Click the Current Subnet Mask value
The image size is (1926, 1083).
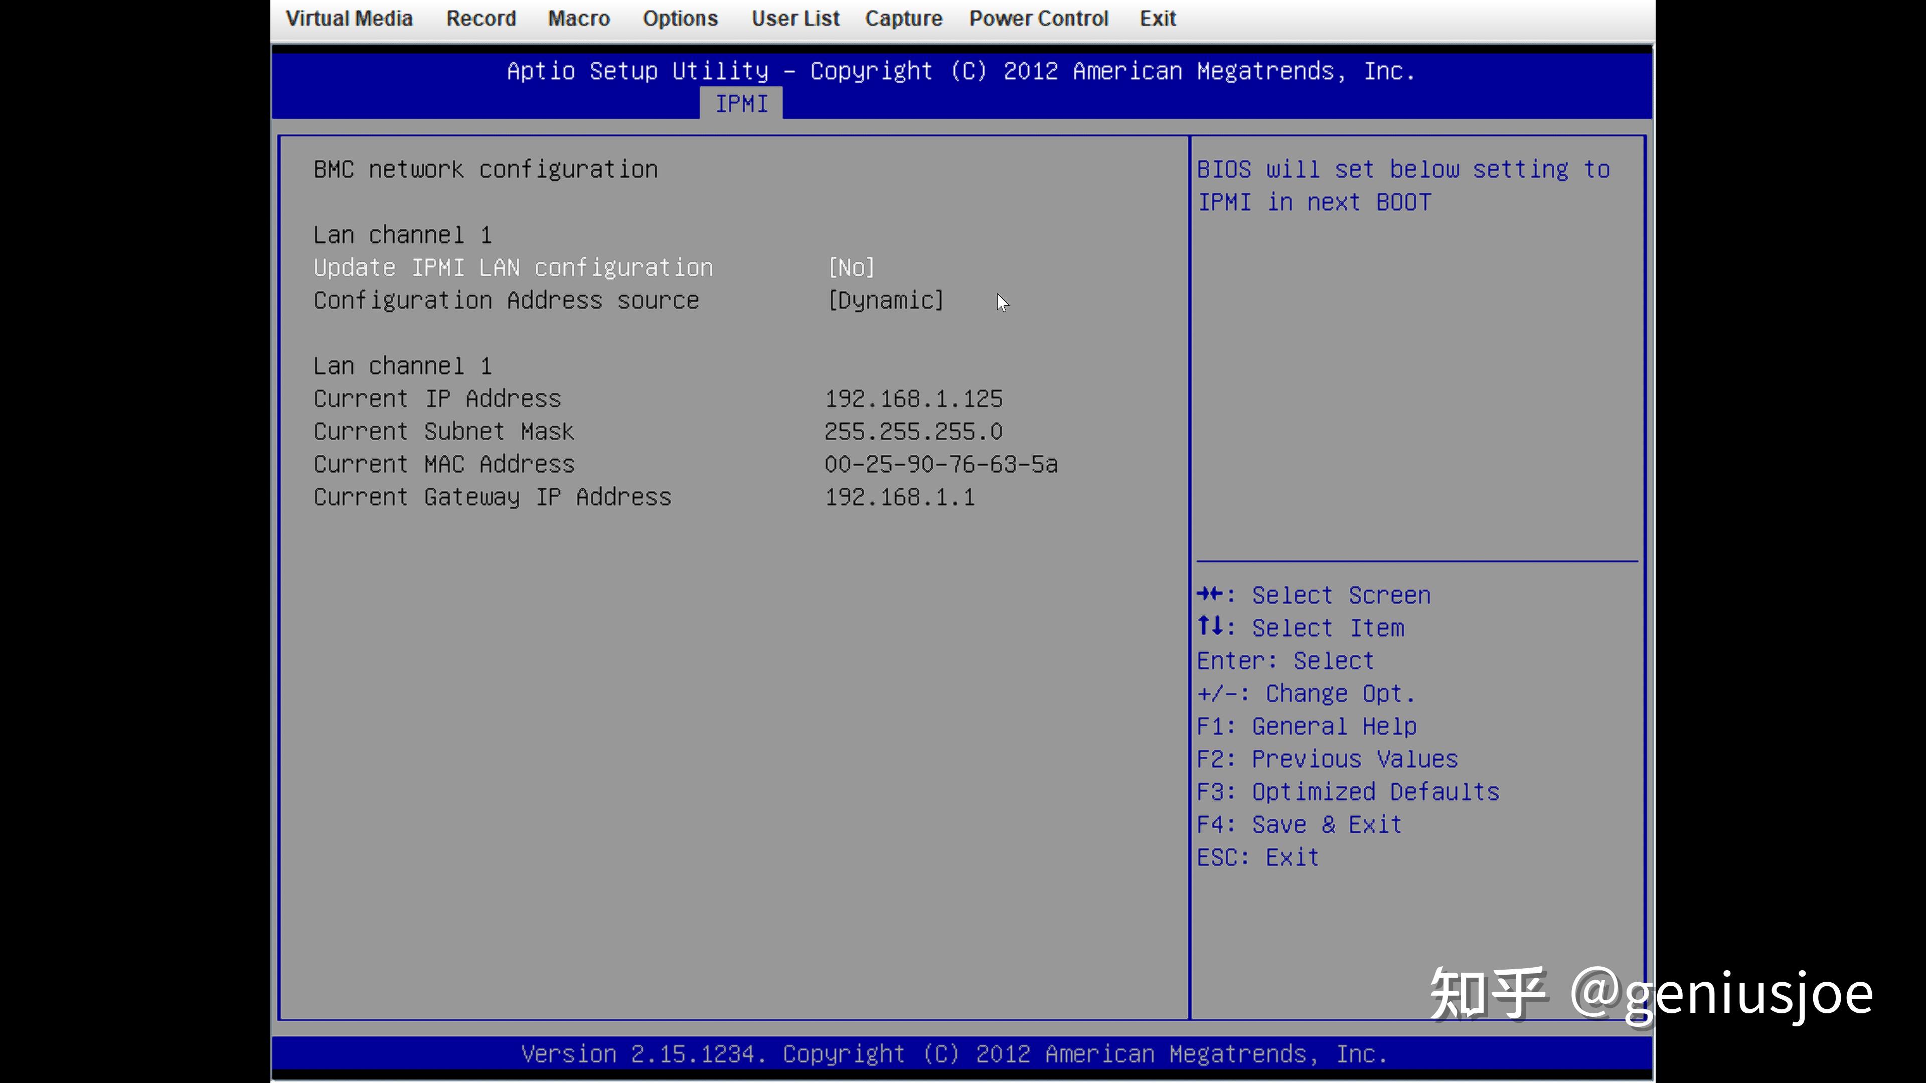pos(914,432)
